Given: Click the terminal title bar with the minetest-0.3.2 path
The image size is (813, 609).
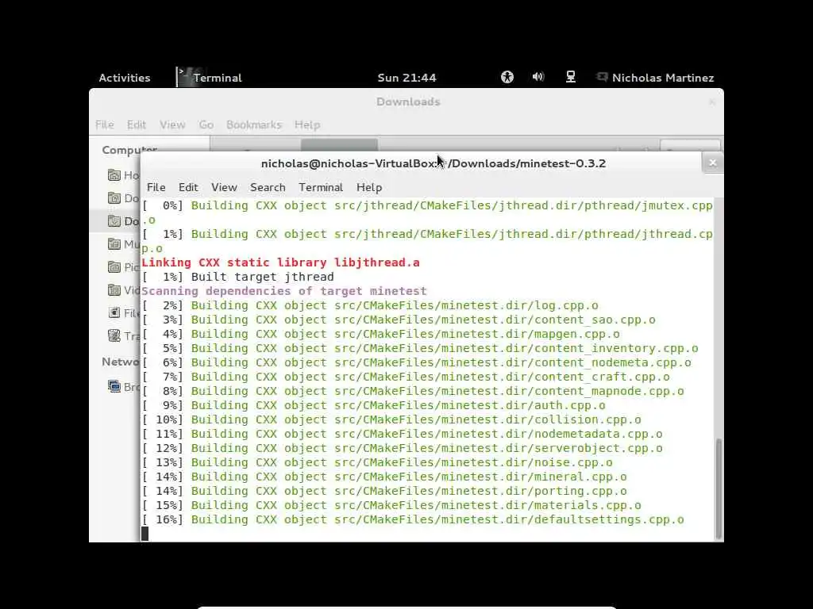Looking at the screenshot, I should click(x=433, y=163).
